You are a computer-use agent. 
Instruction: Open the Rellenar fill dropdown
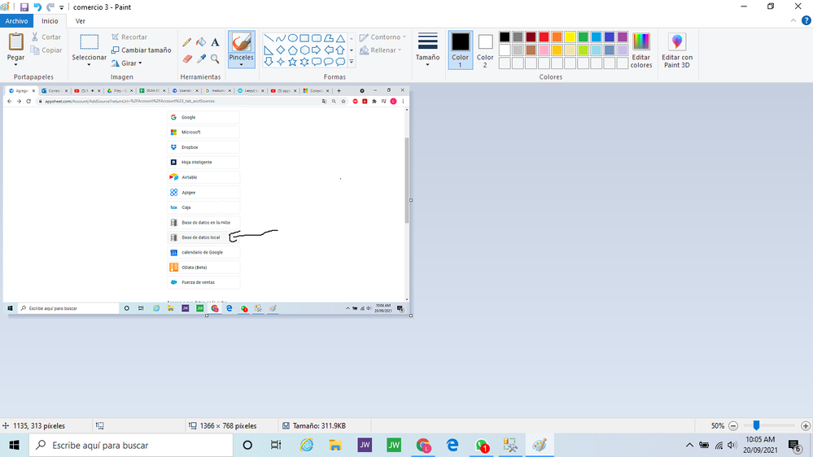pos(381,50)
